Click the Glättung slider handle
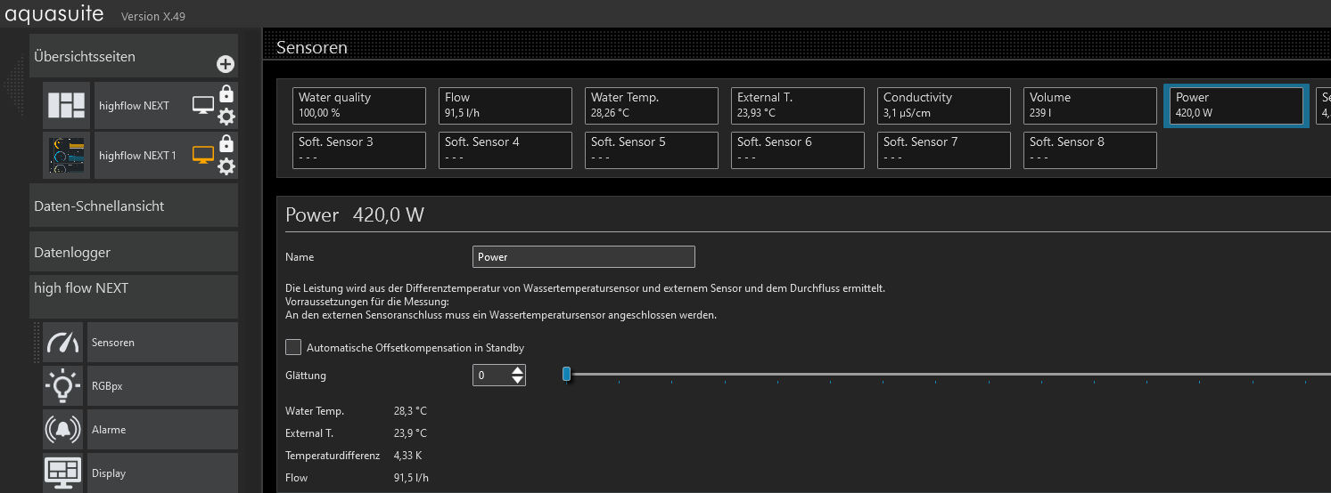1331x493 pixels. (566, 375)
